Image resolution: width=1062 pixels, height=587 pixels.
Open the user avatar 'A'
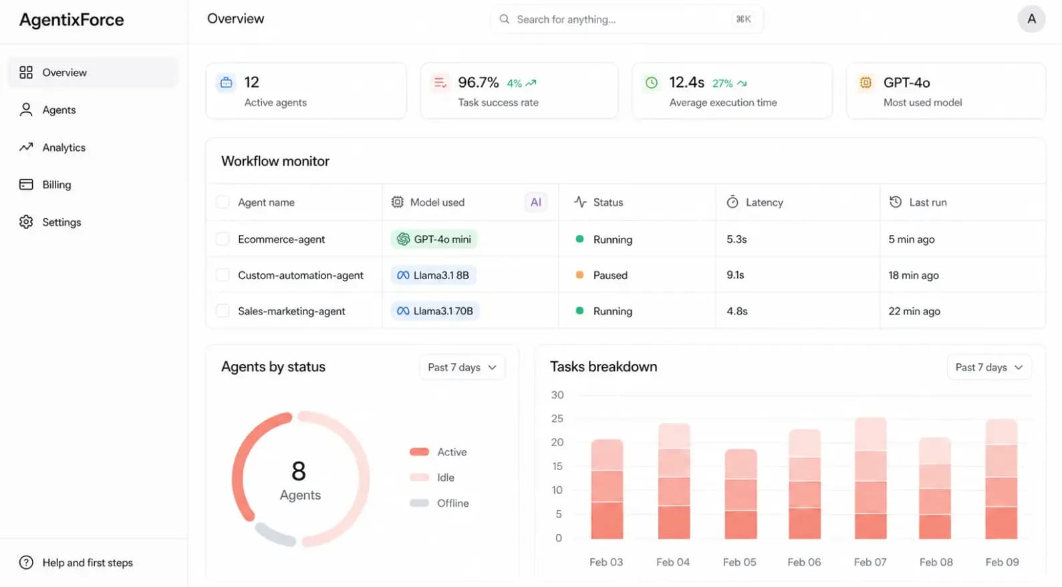pyautogui.click(x=1031, y=19)
